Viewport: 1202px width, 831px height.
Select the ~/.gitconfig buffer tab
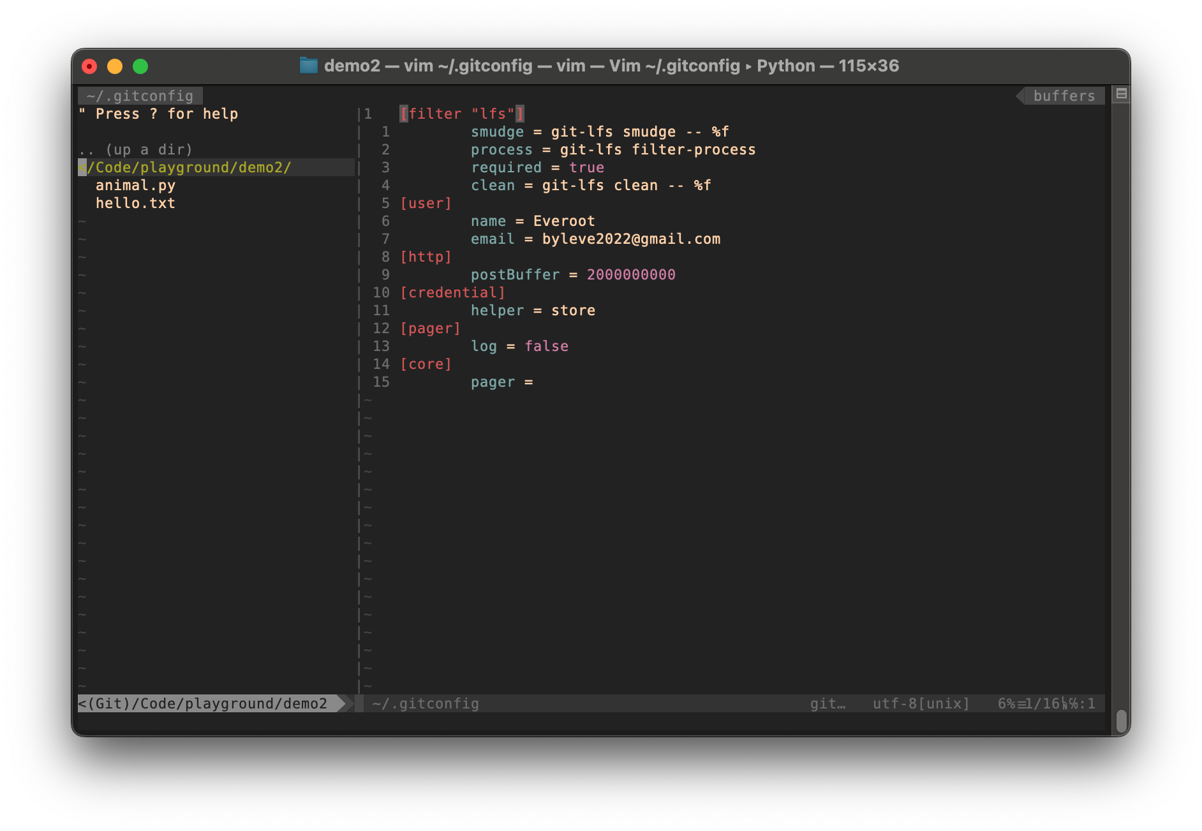click(x=140, y=96)
